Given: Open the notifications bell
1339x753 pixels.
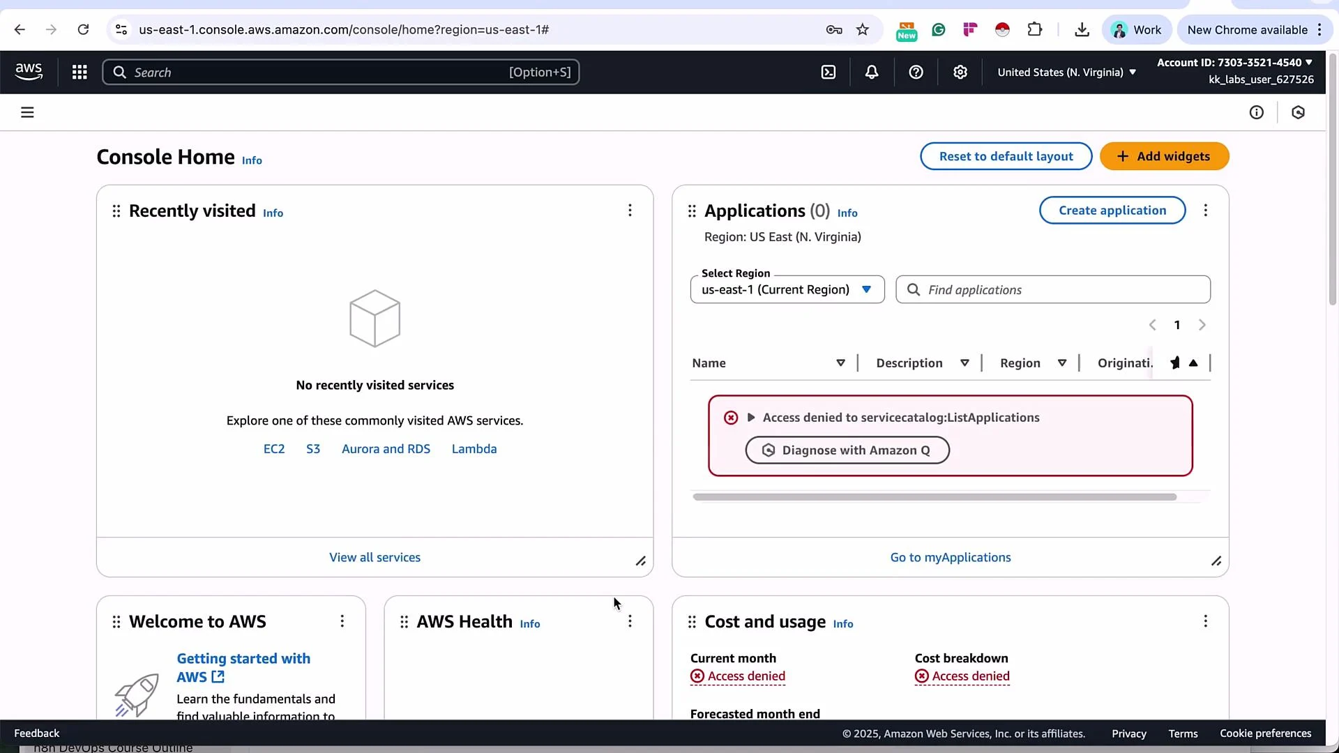Looking at the screenshot, I should click(x=872, y=72).
